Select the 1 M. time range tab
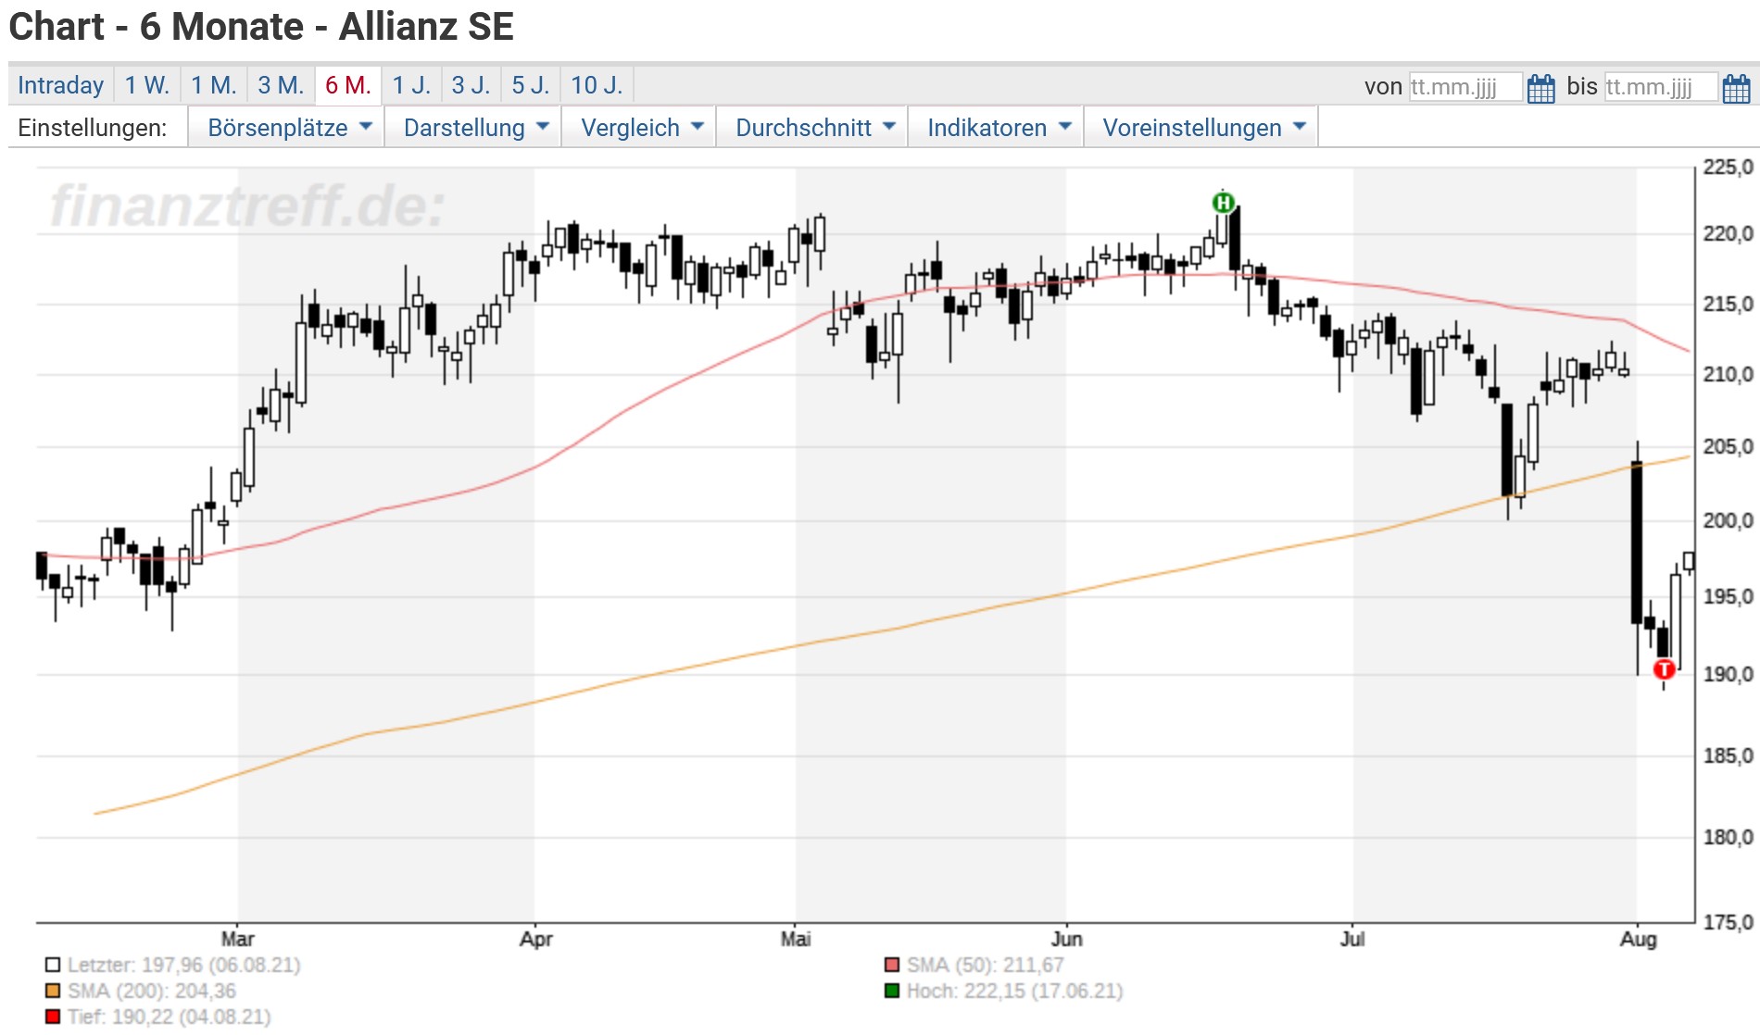 tap(214, 85)
